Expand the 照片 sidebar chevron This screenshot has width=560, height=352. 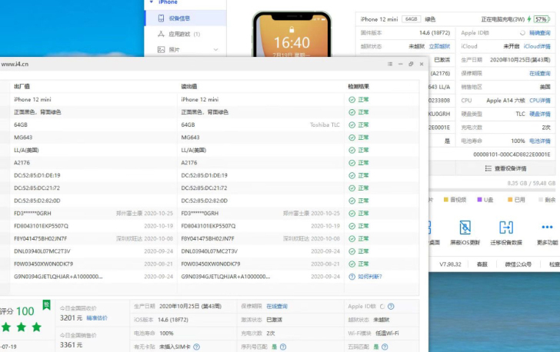tap(215, 50)
